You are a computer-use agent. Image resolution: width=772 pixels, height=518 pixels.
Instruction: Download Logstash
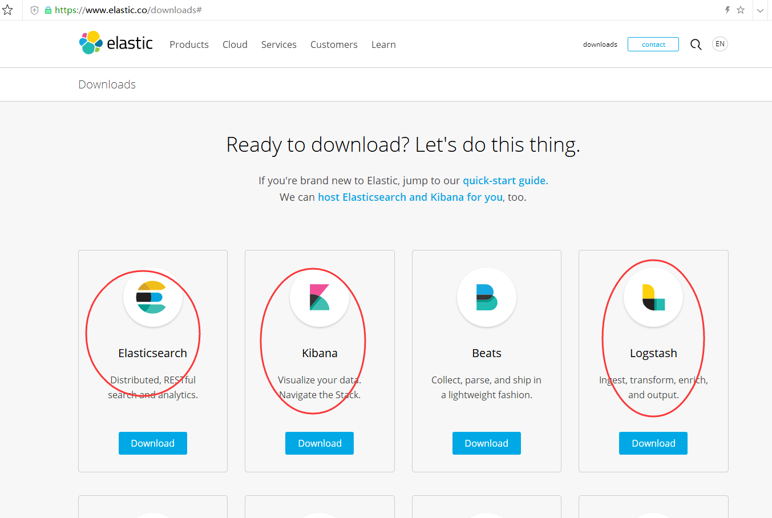653,443
